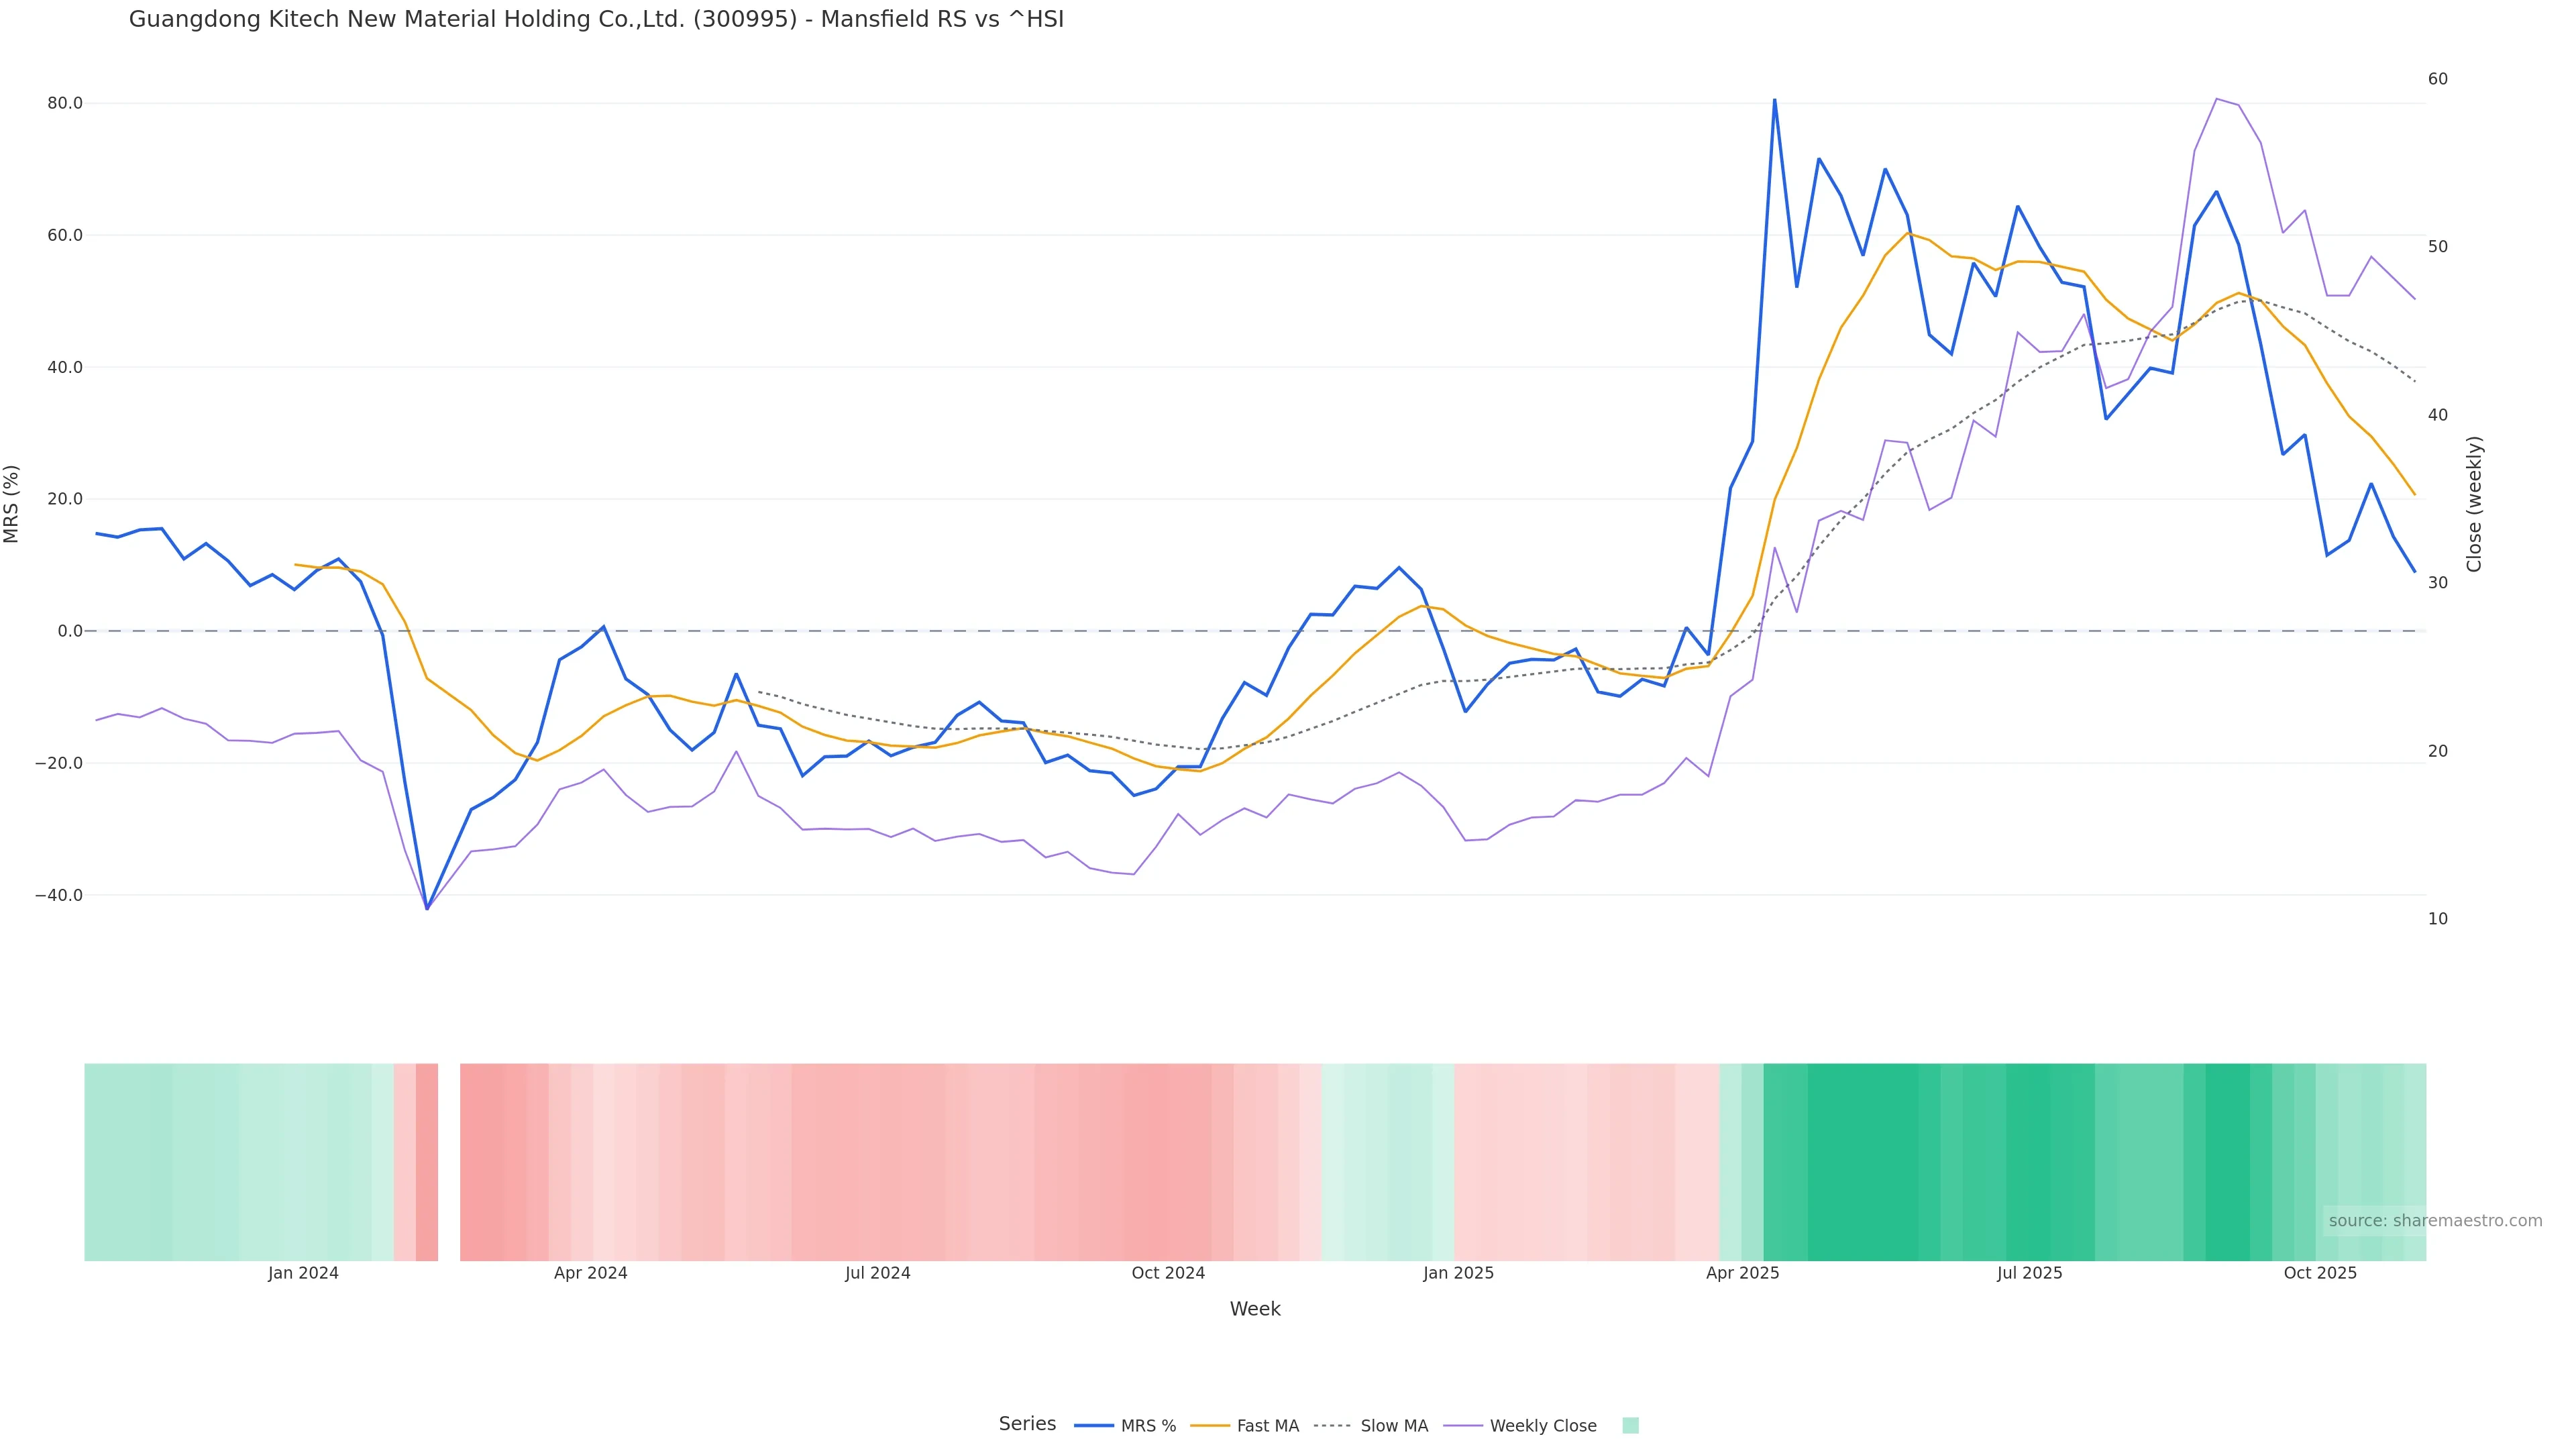Click the MRS % peak near April 2025

[1774, 100]
